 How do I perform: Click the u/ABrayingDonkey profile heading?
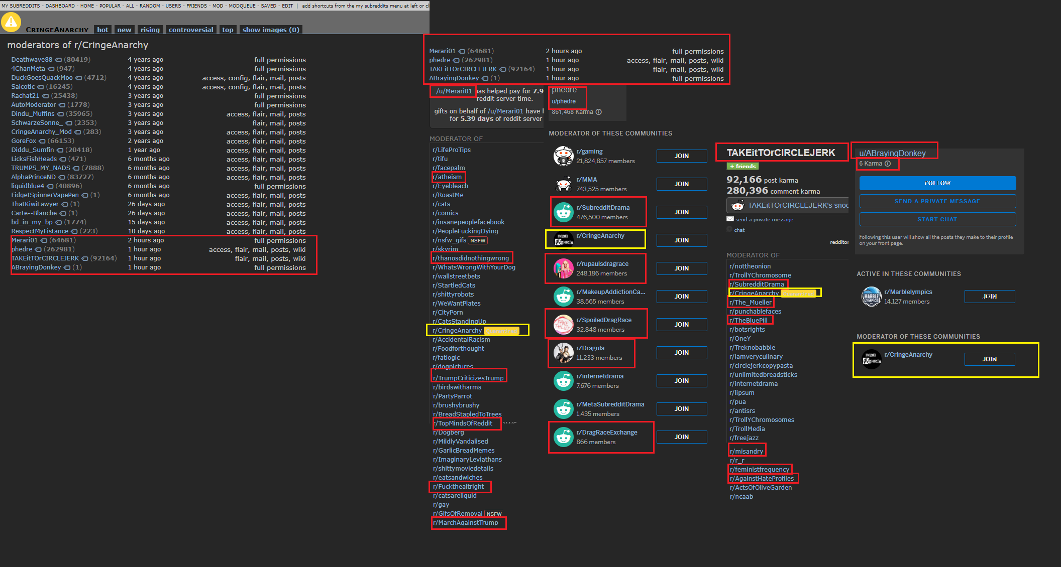pos(892,153)
